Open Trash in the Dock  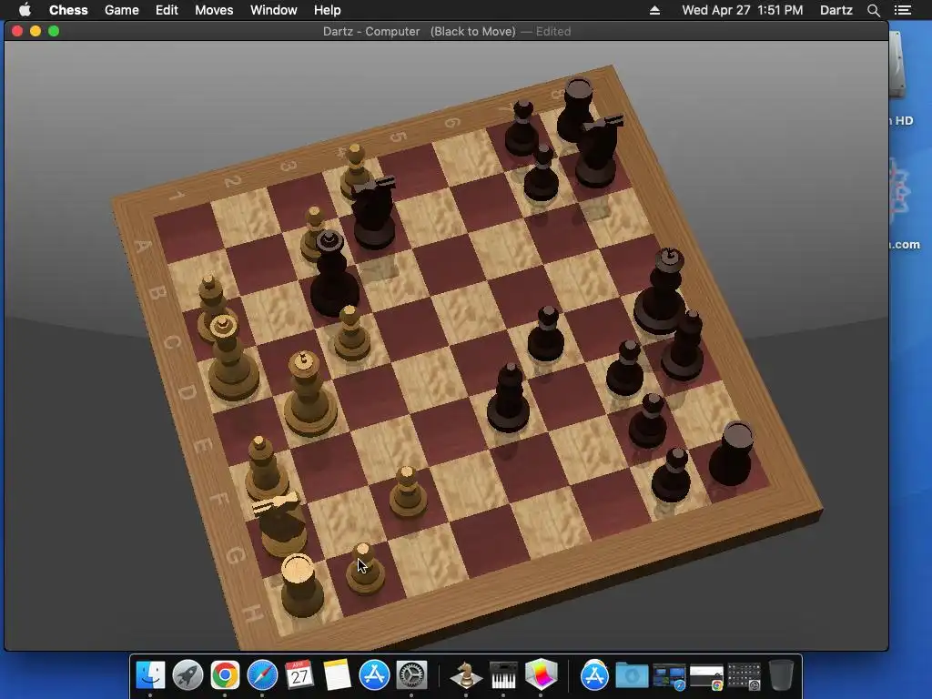pyautogui.click(x=782, y=675)
